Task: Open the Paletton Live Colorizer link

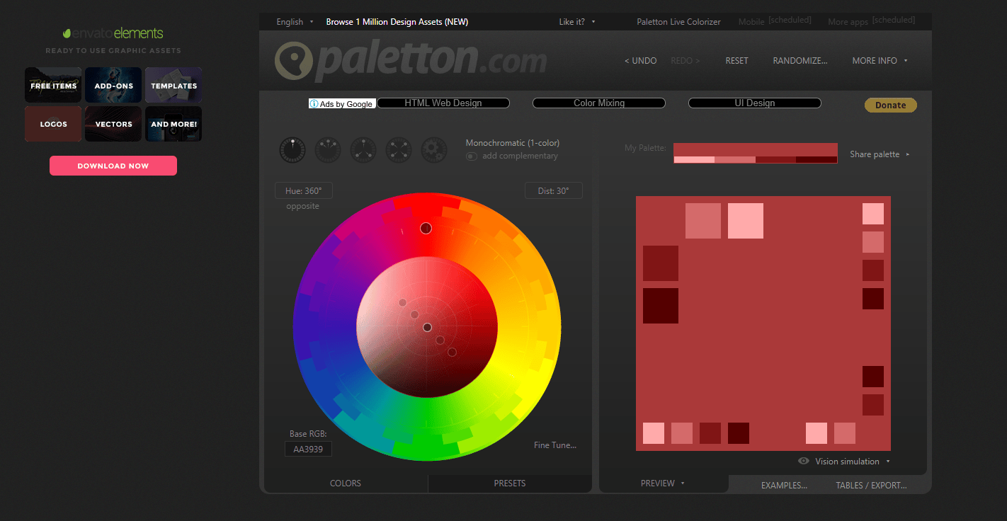Action: pyautogui.click(x=679, y=22)
